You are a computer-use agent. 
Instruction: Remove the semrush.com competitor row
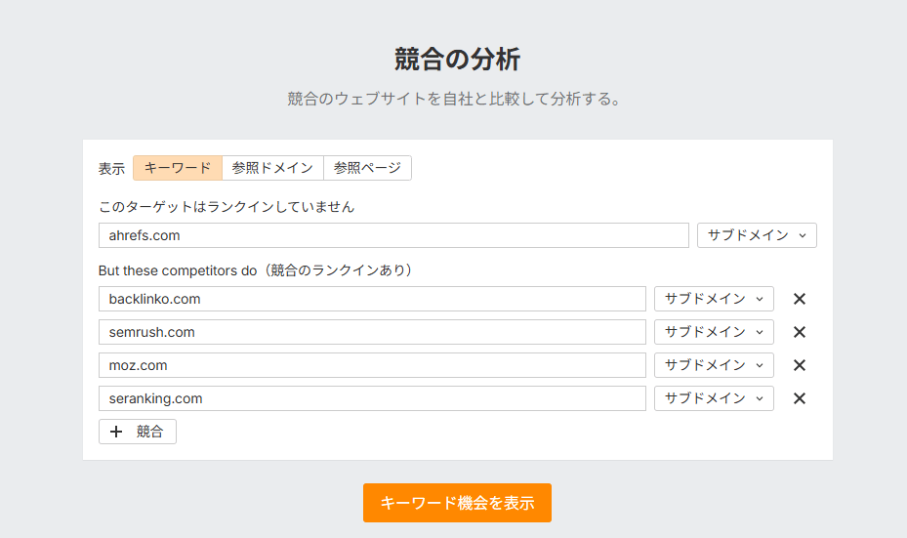pos(800,332)
